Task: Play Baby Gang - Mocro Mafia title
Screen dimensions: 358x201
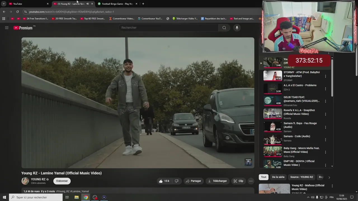Action: (302, 150)
